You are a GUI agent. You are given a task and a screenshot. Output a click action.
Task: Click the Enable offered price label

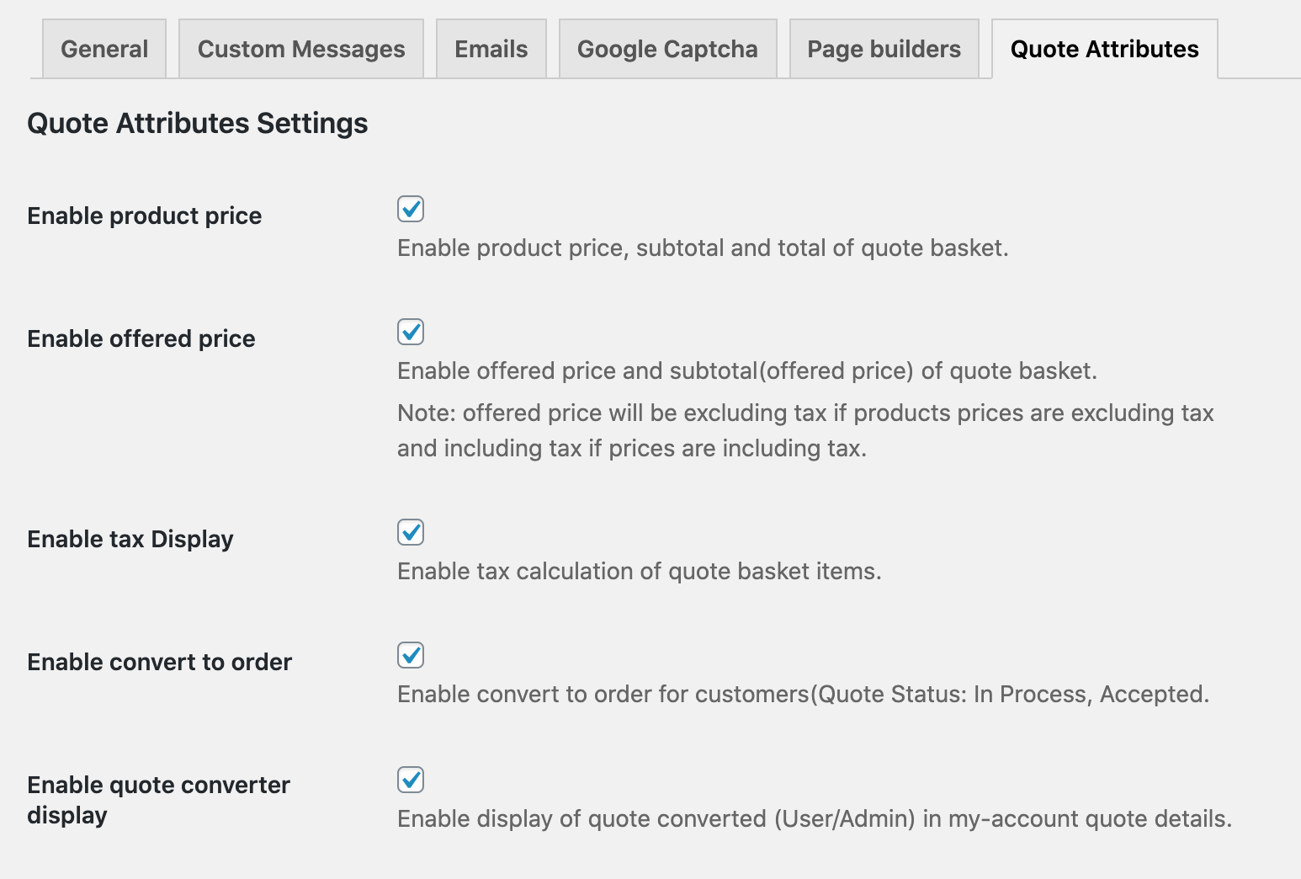pyautogui.click(x=141, y=338)
